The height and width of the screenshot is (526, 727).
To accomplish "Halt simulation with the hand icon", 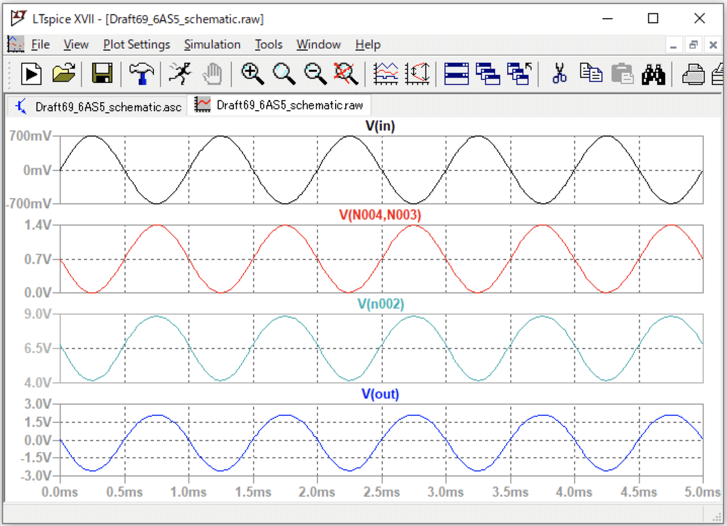I will coord(212,74).
